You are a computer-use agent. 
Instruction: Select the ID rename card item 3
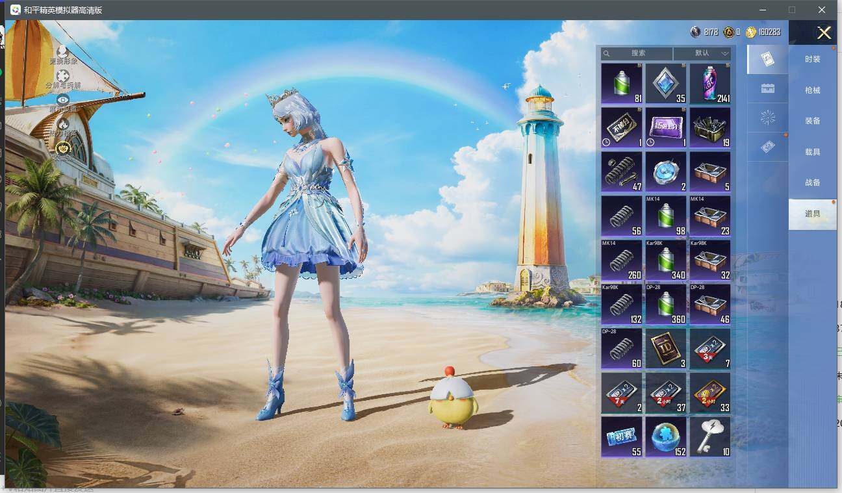(x=666, y=349)
